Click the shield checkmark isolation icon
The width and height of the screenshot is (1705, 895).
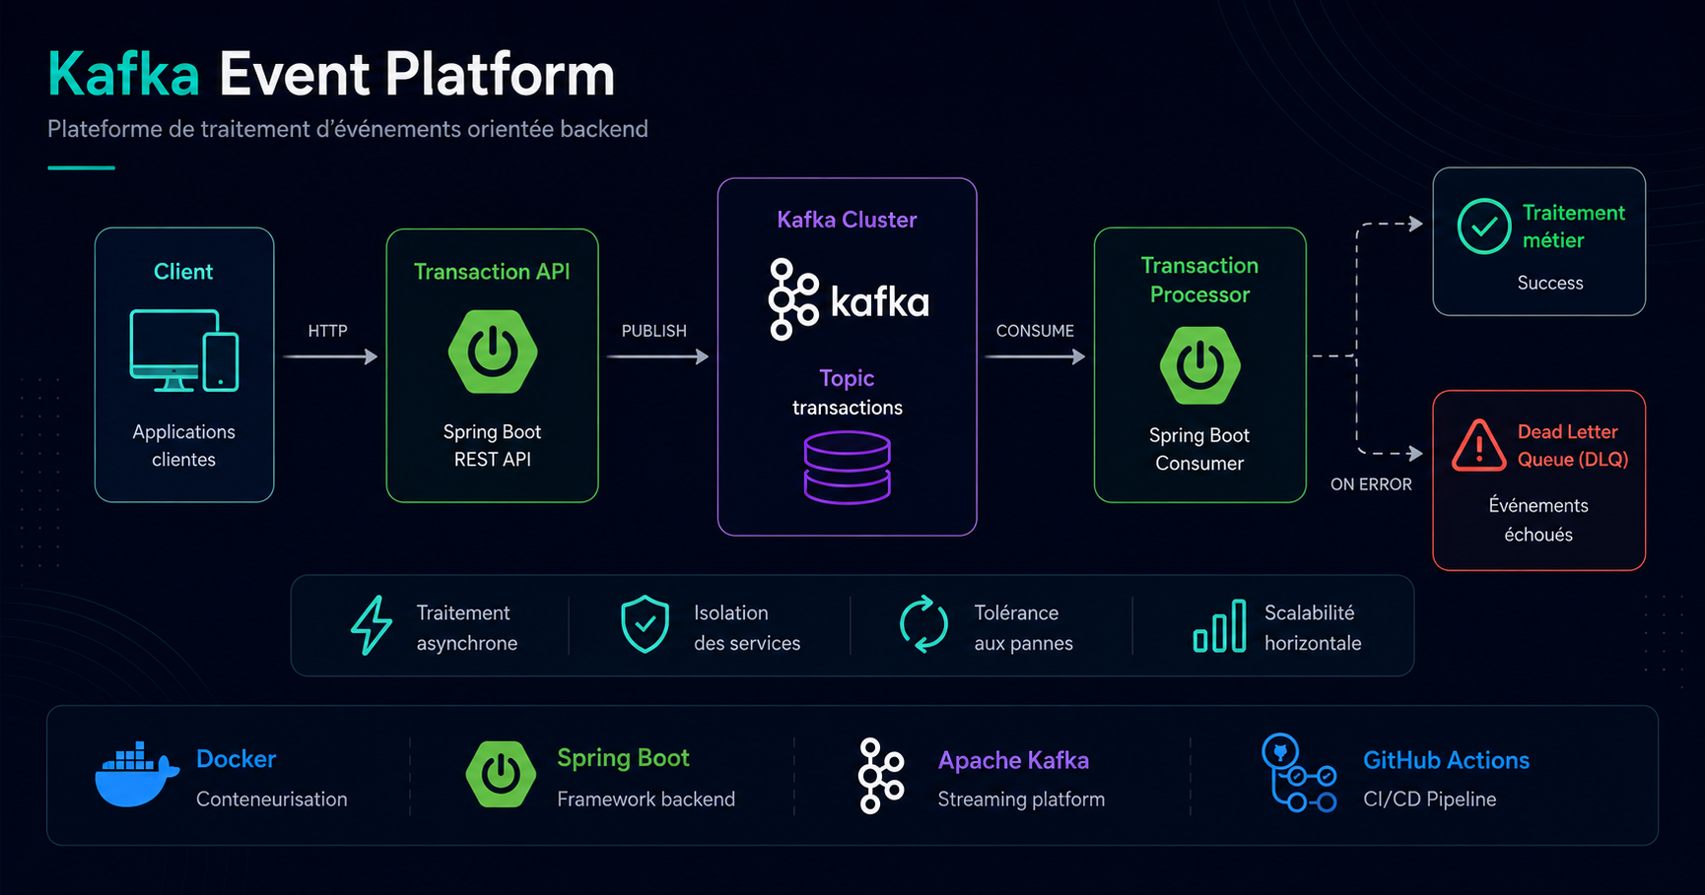coord(646,625)
